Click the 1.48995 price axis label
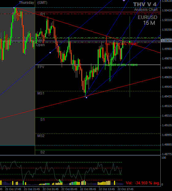The width and height of the screenshot is (172, 191). pos(167,135)
